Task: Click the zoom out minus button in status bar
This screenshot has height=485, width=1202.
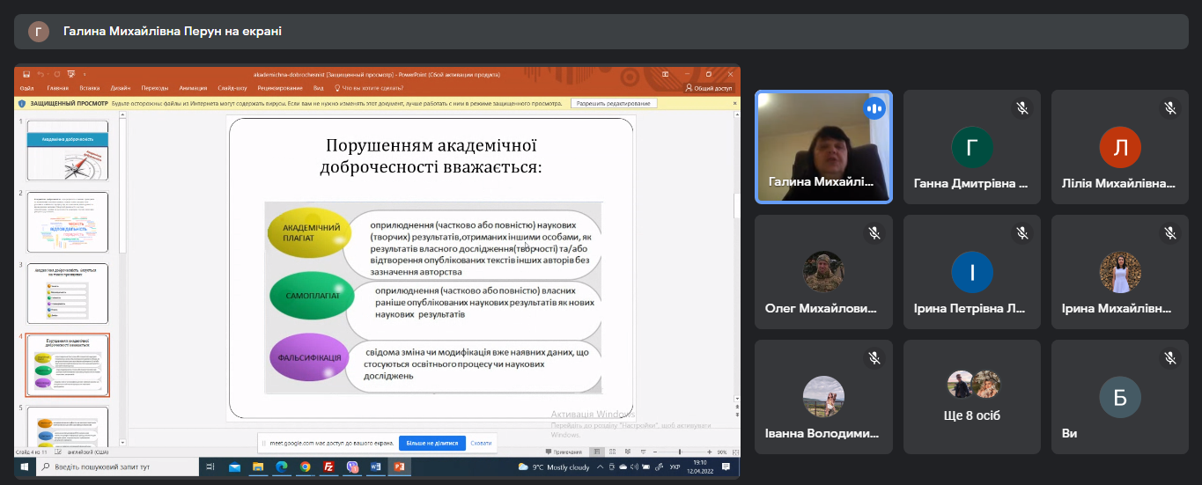Action: coord(655,452)
